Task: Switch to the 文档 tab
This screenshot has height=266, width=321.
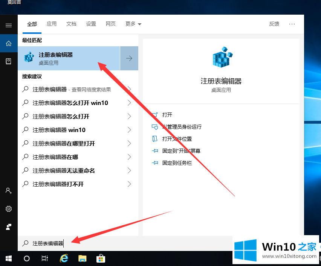Action: pos(71,24)
